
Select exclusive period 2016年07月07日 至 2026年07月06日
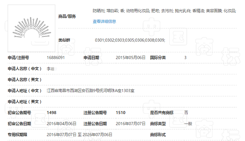point(80,135)
